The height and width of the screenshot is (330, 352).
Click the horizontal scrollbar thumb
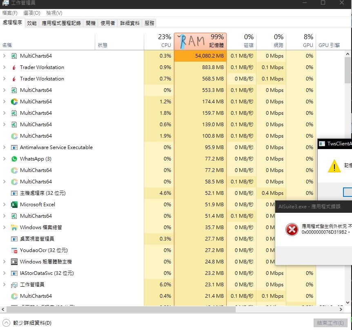point(121,310)
